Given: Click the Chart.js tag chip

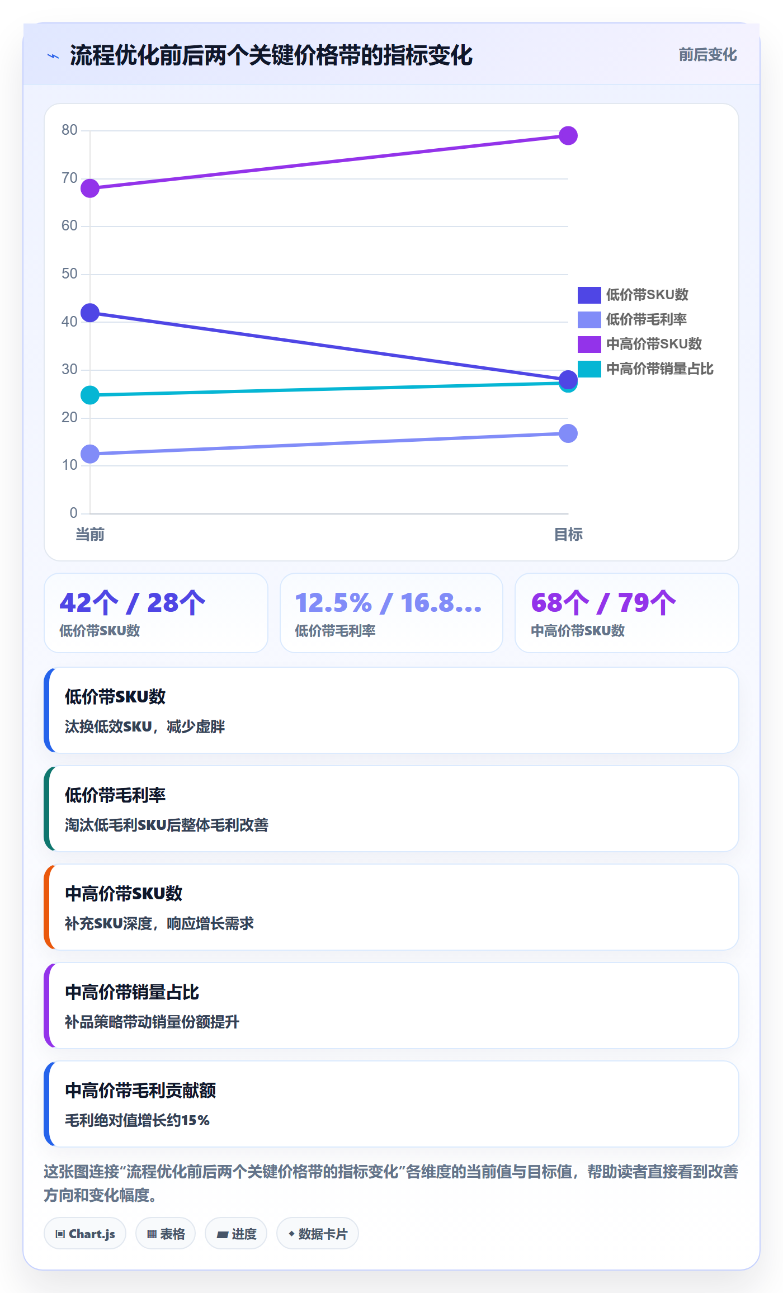Looking at the screenshot, I should [85, 1233].
